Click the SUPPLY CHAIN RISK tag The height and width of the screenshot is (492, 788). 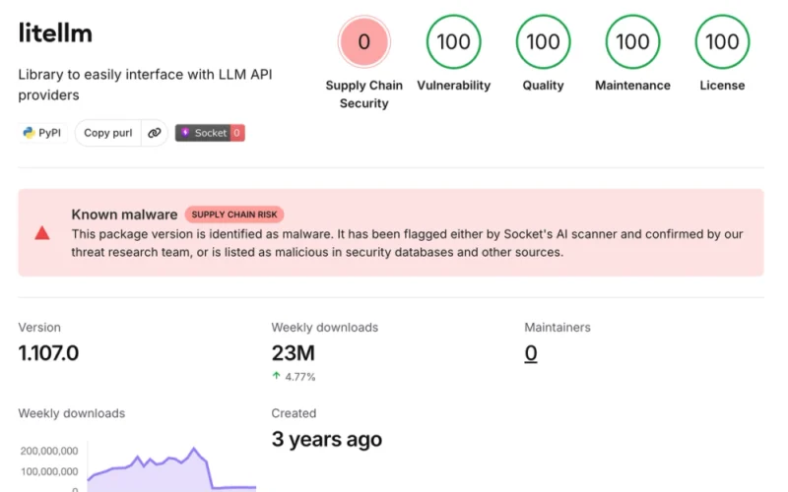coord(234,215)
